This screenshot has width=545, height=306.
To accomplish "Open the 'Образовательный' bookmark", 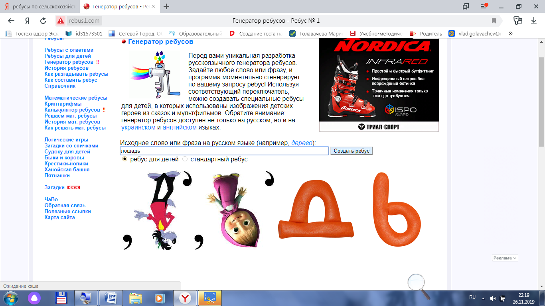I will coord(195,33).
